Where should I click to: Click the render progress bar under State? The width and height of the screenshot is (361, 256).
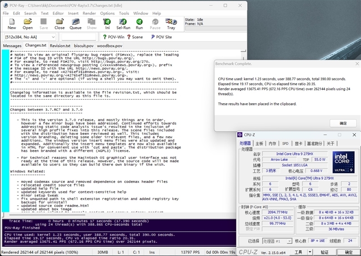(x=216, y=28)
